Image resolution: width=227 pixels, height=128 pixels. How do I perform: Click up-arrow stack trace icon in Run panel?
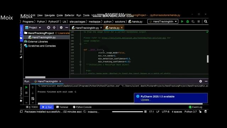(x=33, y=87)
